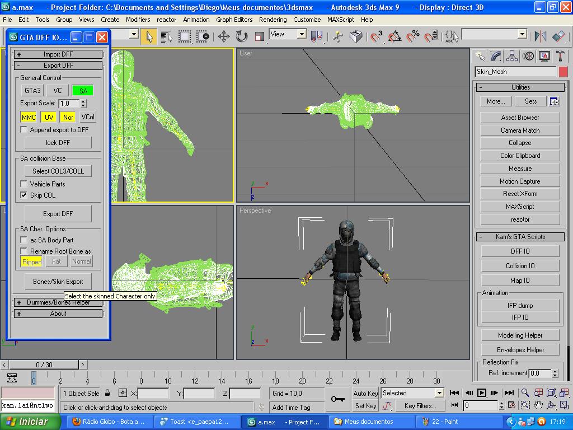This screenshot has height=430, width=573.
Task: Click the Bones/Skin Export button
Action: pos(58,282)
